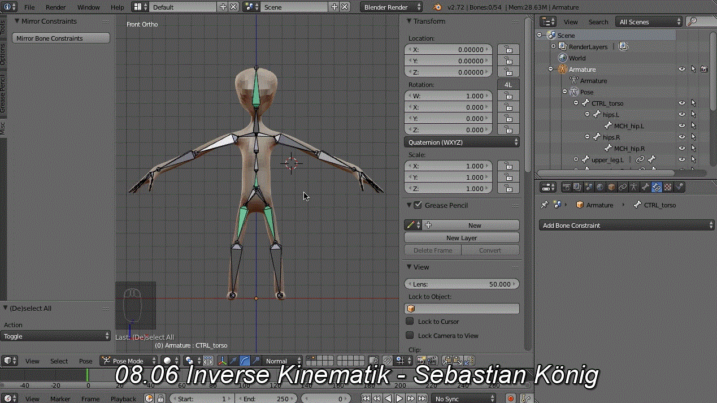Open the No Sync playback dropdown
The image size is (717, 403).
click(463, 398)
